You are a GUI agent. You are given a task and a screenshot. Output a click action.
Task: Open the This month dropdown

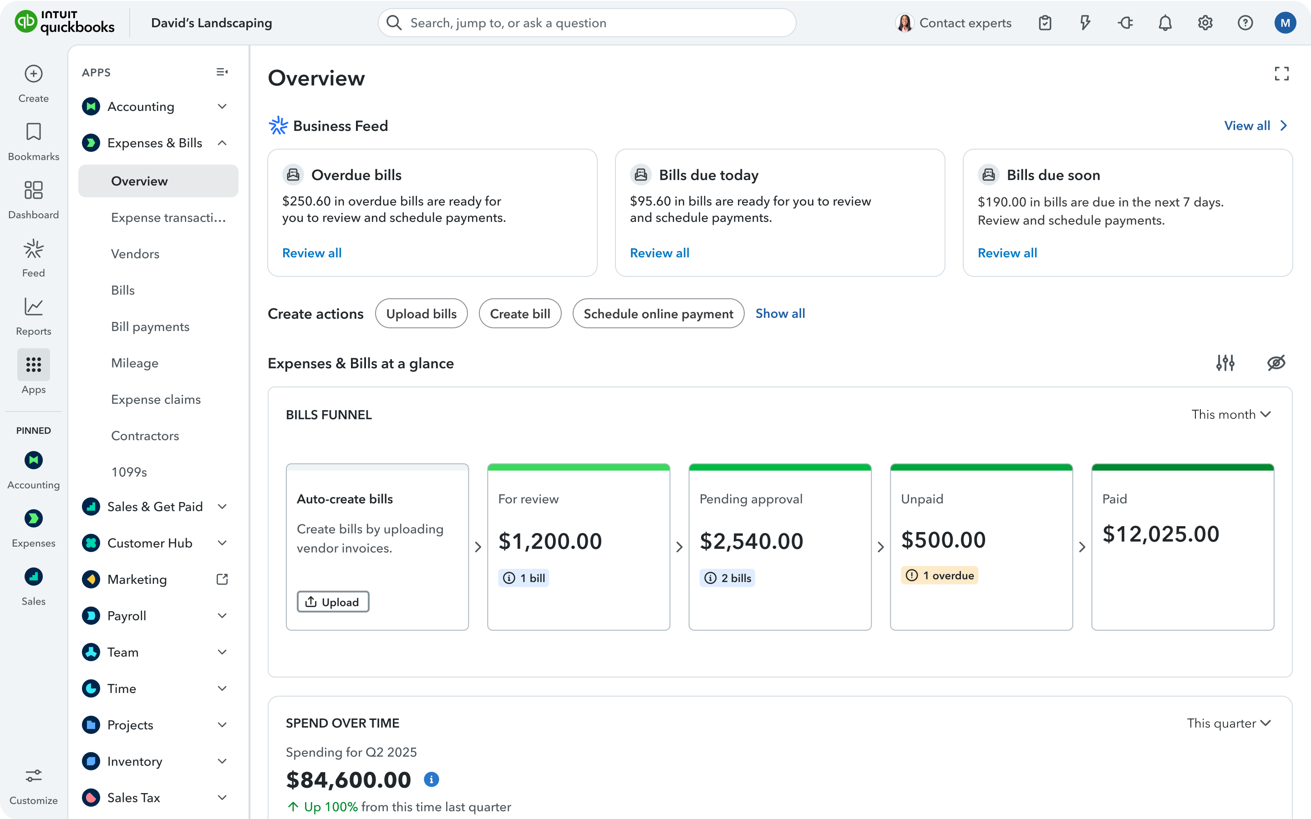tap(1231, 414)
